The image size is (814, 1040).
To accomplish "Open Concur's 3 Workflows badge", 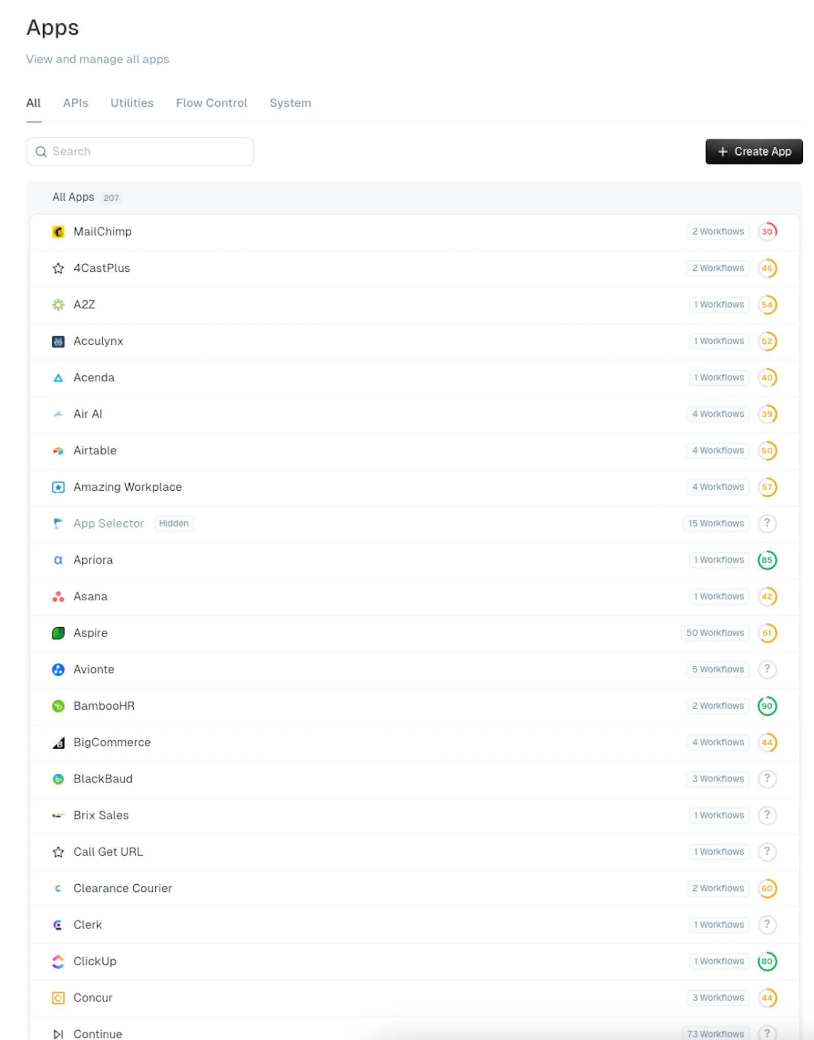I will pyautogui.click(x=718, y=998).
